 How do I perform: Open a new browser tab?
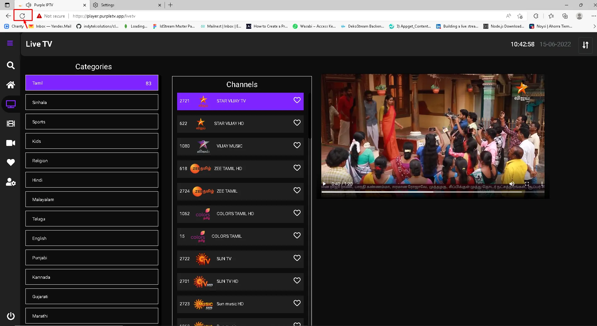[170, 5]
